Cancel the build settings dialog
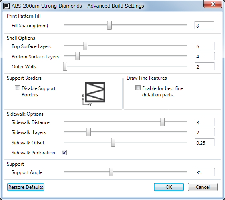 click(203, 187)
